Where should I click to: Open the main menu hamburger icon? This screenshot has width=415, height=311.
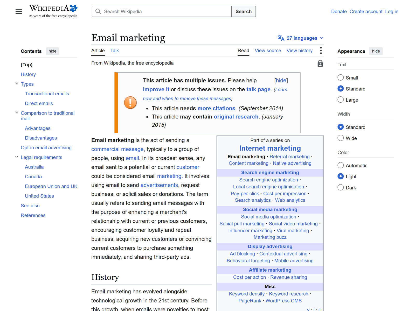19,11
